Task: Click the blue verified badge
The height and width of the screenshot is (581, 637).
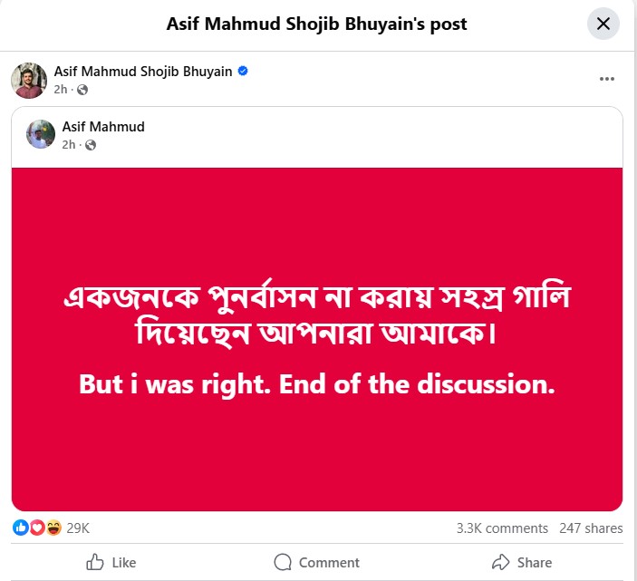Action: [243, 72]
